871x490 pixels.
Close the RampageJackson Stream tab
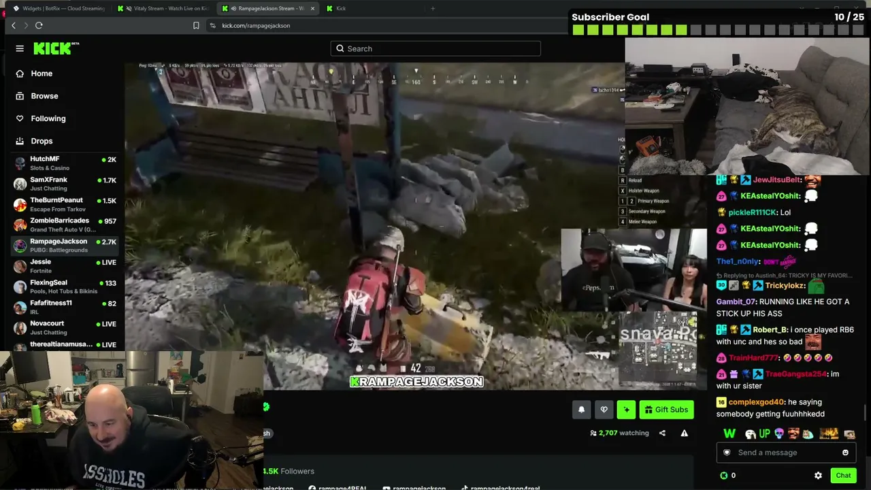coord(313,8)
